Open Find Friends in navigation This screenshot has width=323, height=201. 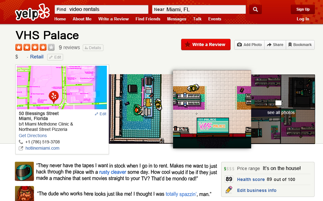148,19
